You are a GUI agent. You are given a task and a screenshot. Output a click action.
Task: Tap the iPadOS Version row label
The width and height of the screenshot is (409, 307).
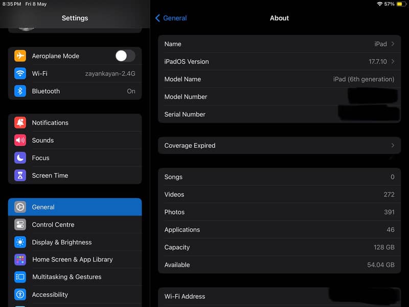point(187,61)
